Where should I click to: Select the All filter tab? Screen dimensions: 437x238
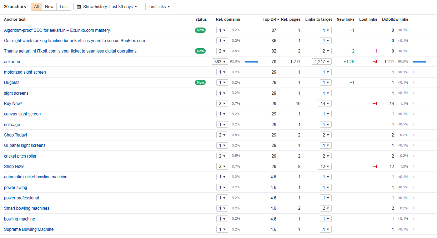pos(36,7)
